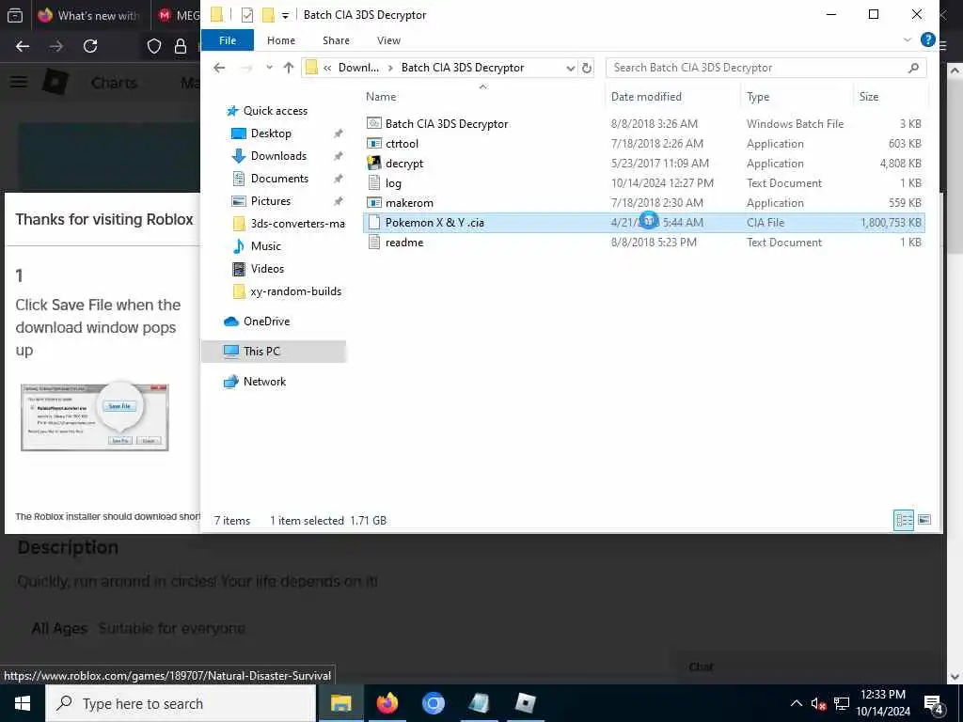The image size is (963, 722).
Task: Open Charts link on Roblox page
Action: (x=114, y=83)
